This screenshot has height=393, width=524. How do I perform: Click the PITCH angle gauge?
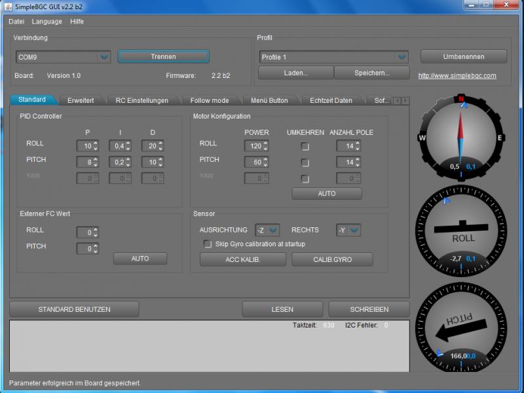point(461,327)
